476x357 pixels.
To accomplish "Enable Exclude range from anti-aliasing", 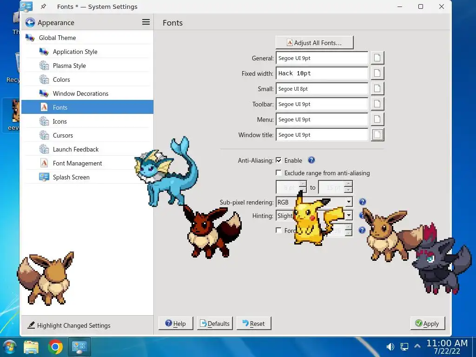I will tap(278, 173).
